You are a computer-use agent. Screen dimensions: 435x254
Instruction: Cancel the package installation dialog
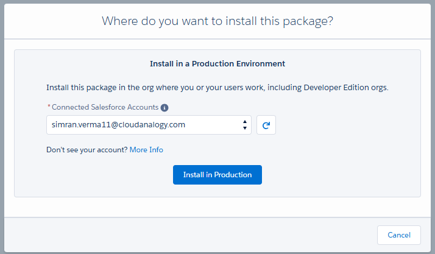click(x=398, y=235)
